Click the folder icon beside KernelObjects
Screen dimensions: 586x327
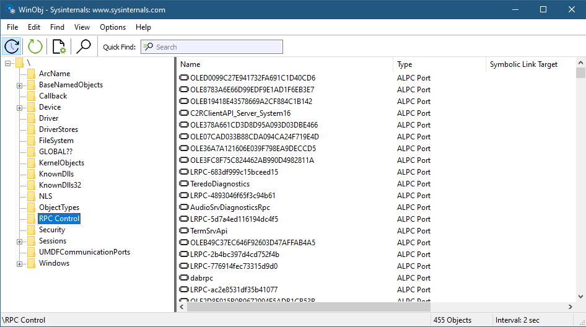[31, 163]
